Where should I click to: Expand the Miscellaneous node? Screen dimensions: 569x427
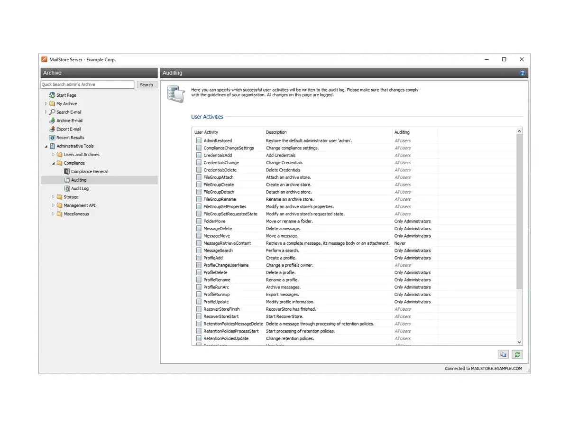[53, 214]
